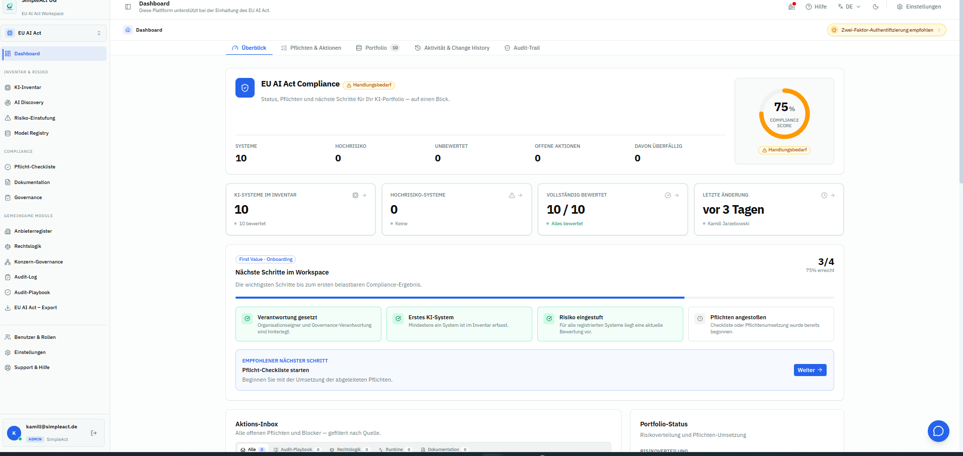Open the DE language dropdown
Screen dimensions: 963x456
click(849, 7)
